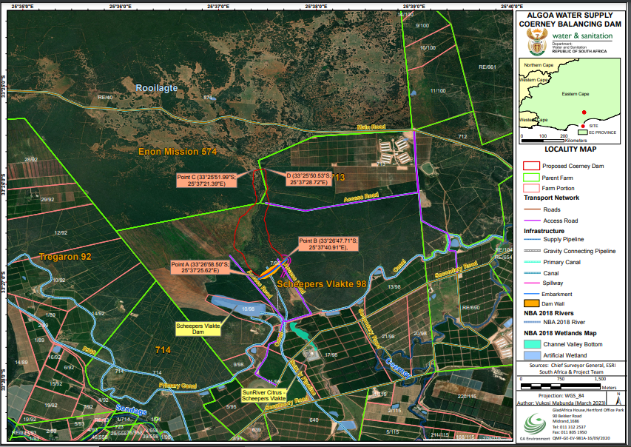
Task: Click the RE/40 parcel label
Action: 105,98
